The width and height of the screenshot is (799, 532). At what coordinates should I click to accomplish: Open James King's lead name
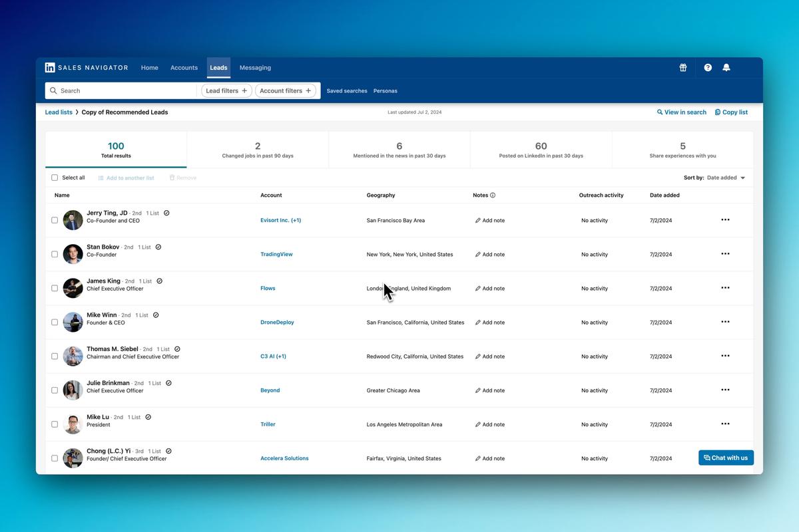[103, 281]
